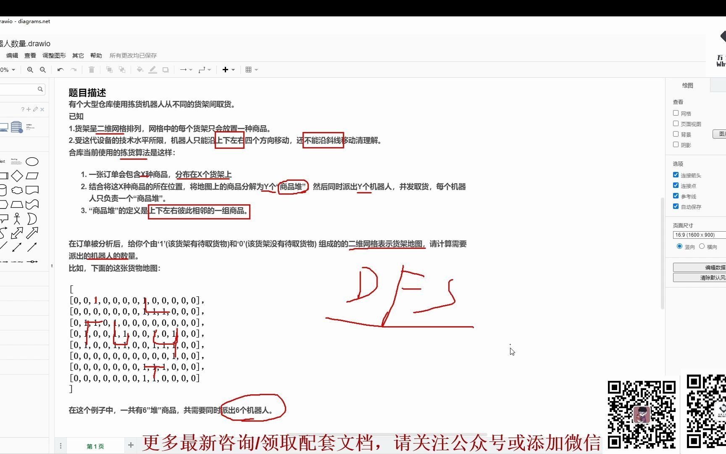Open scratchpad help question mark
The height and width of the screenshot is (454, 726).
point(23,109)
